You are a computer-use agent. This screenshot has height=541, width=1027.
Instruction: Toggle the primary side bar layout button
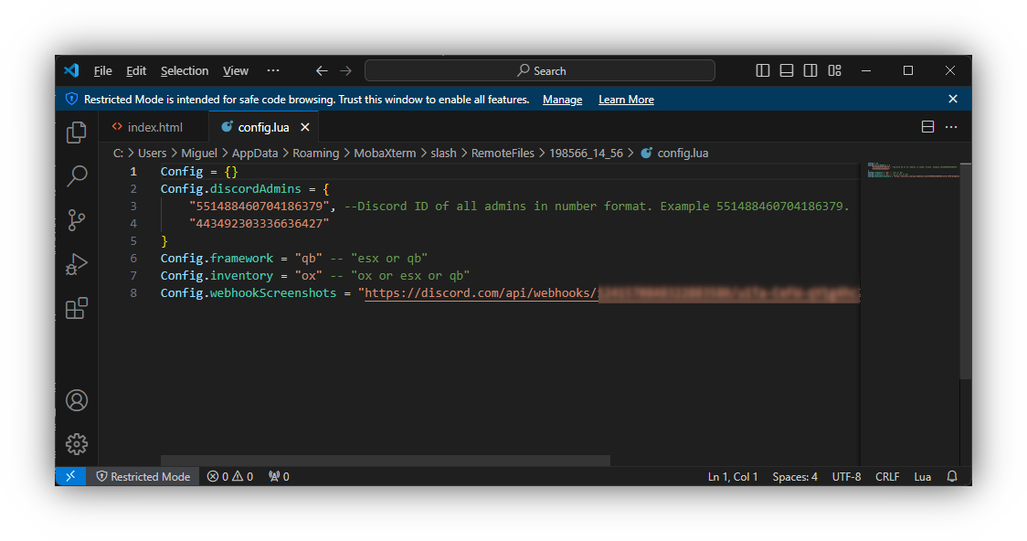[x=763, y=70]
